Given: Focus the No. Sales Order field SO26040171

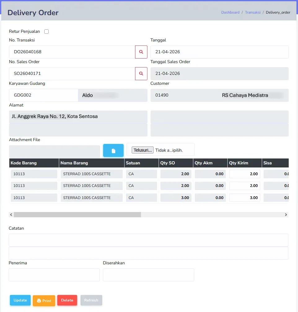Looking at the screenshot, I should pos(72,74).
